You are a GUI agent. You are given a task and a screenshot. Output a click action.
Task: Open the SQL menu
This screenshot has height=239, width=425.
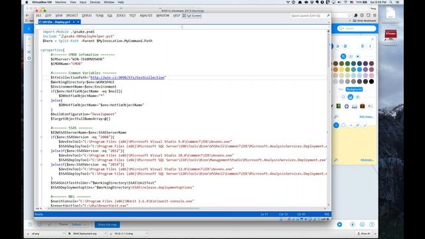click(x=110, y=16)
